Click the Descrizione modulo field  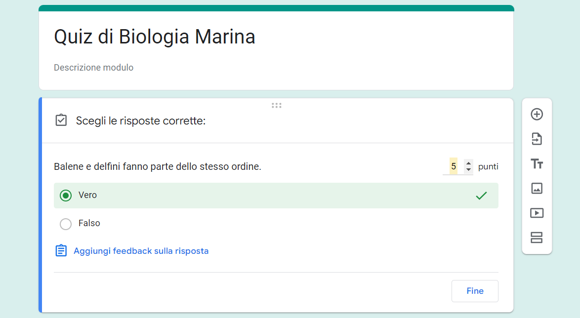pos(94,68)
